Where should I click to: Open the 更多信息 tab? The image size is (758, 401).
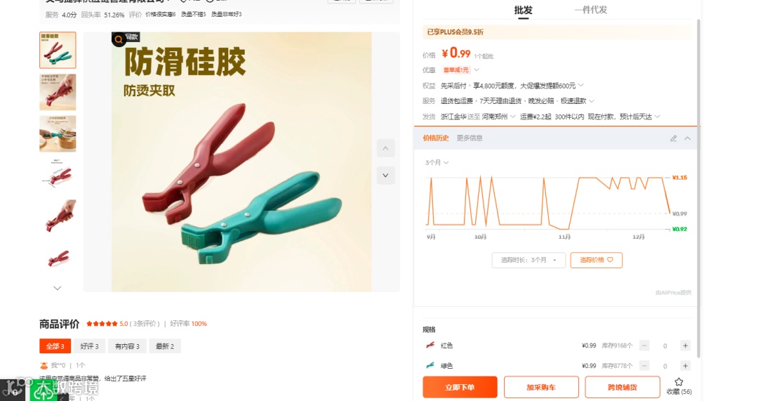point(470,138)
